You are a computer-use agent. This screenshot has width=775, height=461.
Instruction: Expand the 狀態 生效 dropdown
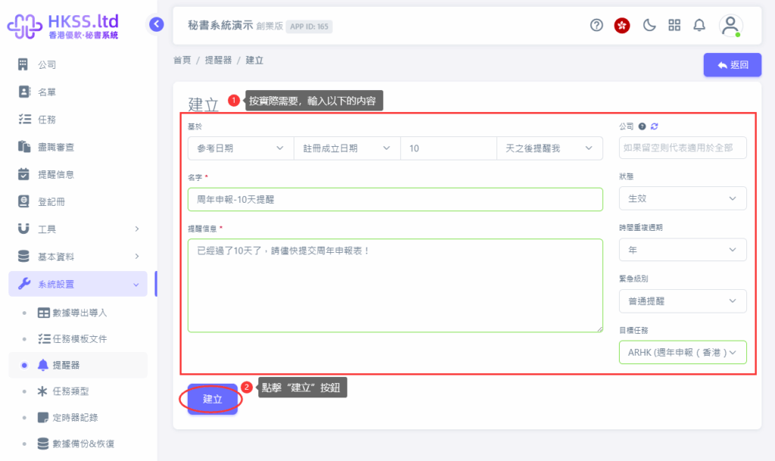point(682,198)
